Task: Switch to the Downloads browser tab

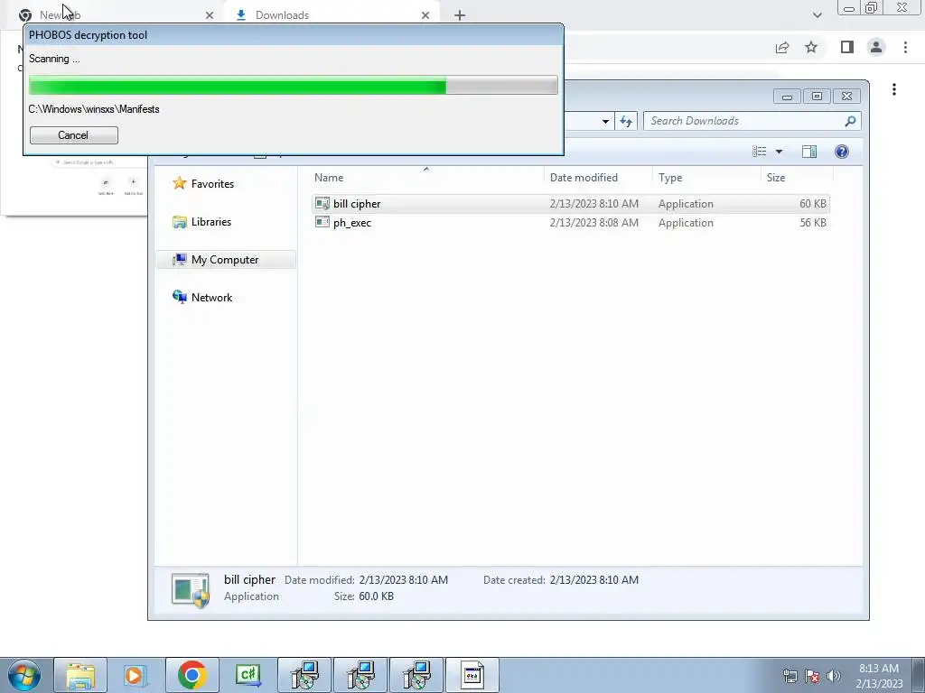Action: [331, 15]
